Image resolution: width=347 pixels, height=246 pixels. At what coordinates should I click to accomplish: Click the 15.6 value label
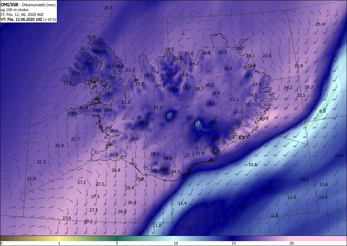pyautogui.click(x=88, y=64)
